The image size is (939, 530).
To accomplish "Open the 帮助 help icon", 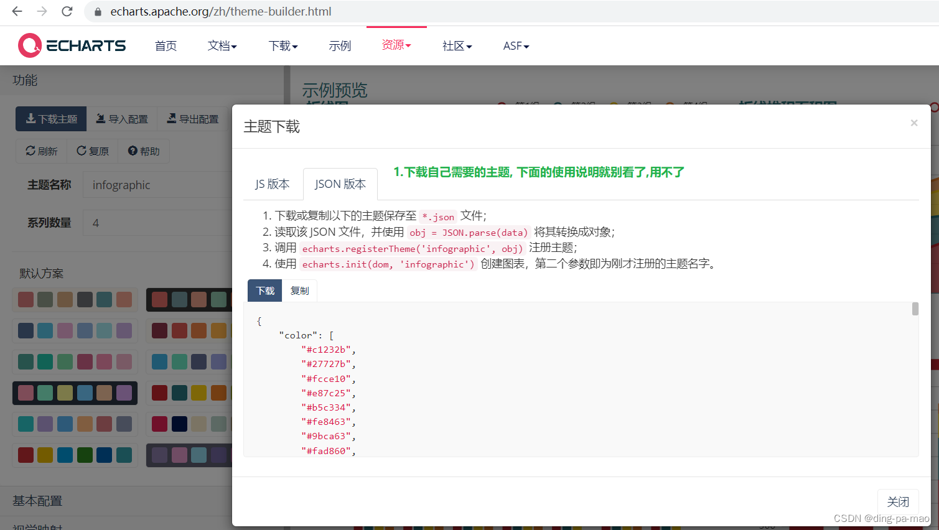I will click(x=144, y=151).
